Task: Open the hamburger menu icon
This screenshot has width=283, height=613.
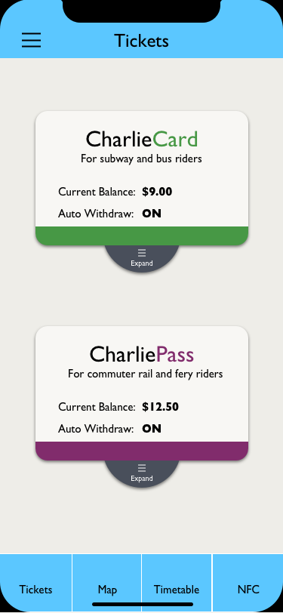Action: click(x=31, y=40)
